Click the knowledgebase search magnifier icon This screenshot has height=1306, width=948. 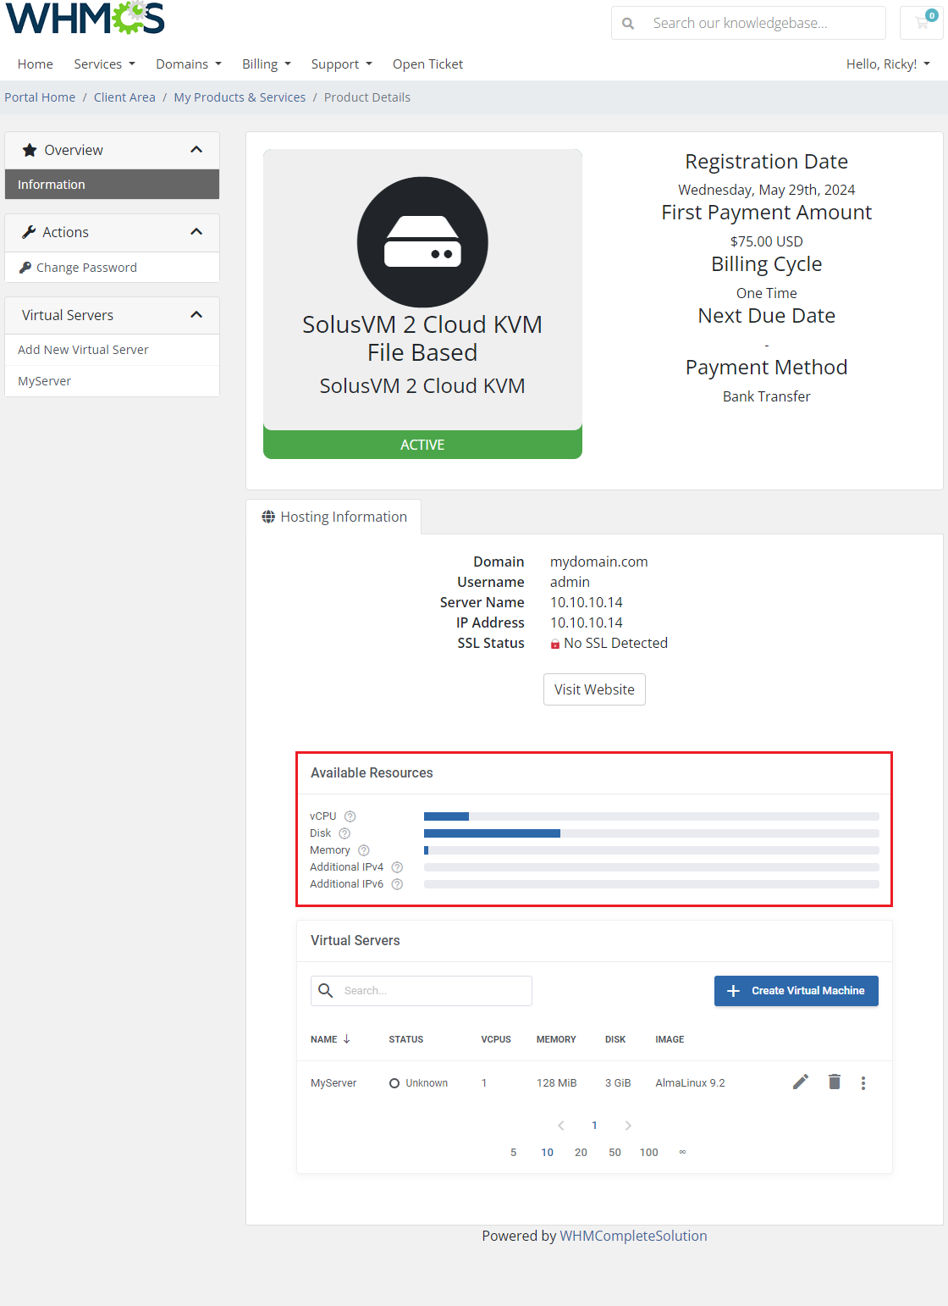pos(628,24)
